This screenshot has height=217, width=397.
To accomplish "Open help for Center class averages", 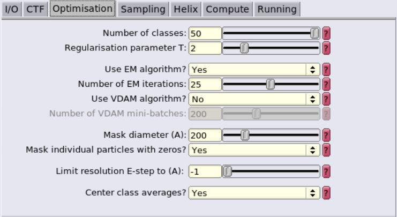I will 326,193.
